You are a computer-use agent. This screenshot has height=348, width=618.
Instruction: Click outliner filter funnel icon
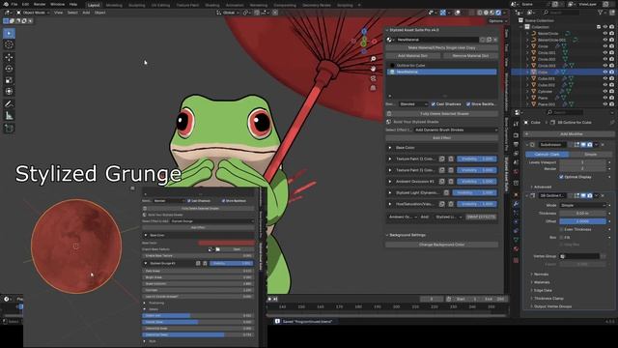click(x=601, y=13)
